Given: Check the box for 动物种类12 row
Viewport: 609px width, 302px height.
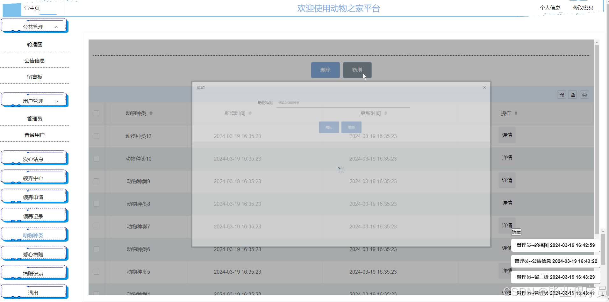Looking at the screenshot, I should coord(97,136).
